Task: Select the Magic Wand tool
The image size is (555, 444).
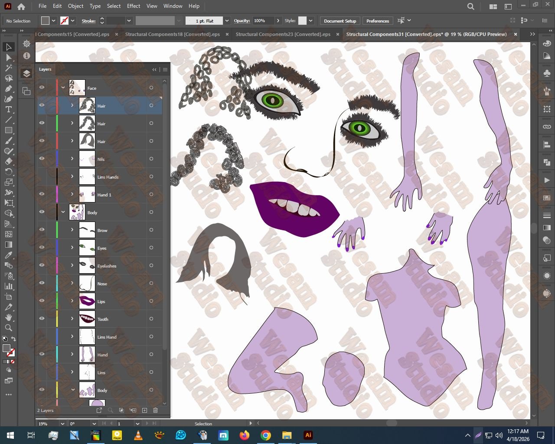Action: click(x=9, y=68)
